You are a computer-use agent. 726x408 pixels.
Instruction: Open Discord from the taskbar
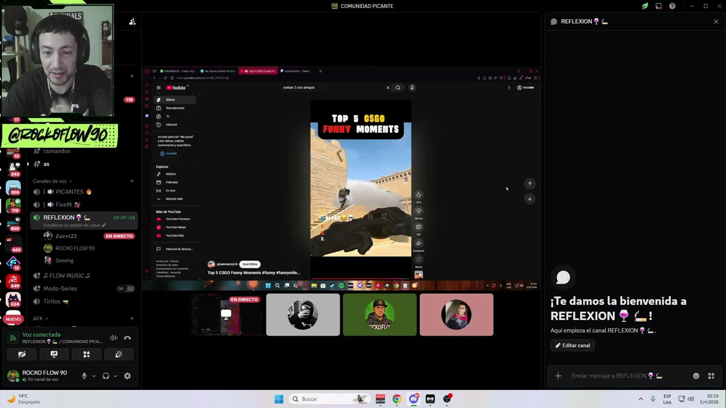tap(413, 399)
